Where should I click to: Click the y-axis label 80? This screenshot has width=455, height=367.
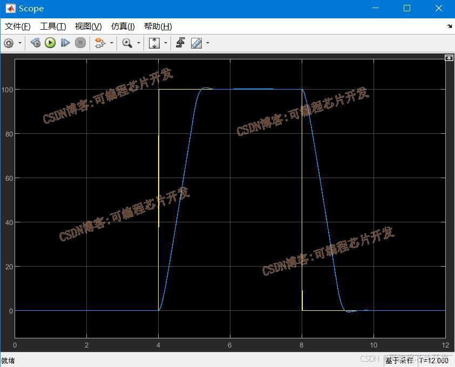click(9, 134)
